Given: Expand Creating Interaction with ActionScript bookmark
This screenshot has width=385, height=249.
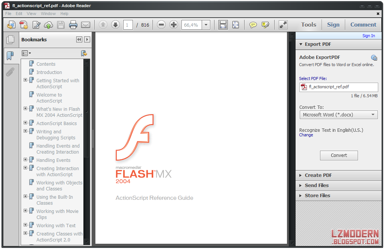Looking at the screenshot, I should click(25, 168).
